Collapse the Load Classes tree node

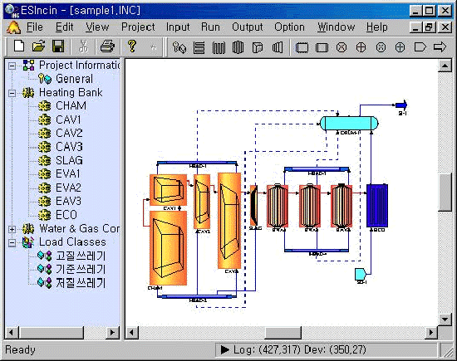point(12,243)
